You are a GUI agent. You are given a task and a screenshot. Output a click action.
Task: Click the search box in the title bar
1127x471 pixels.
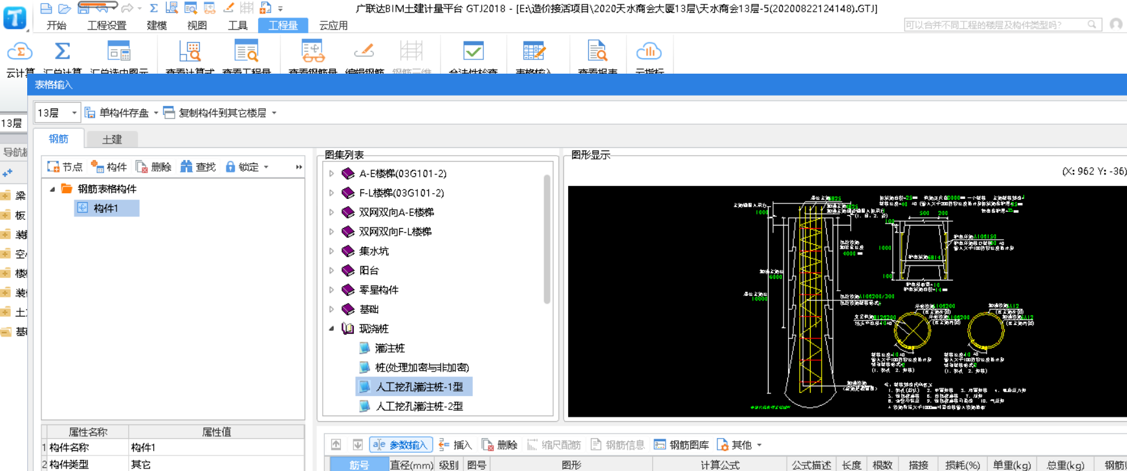(1001, 25)
